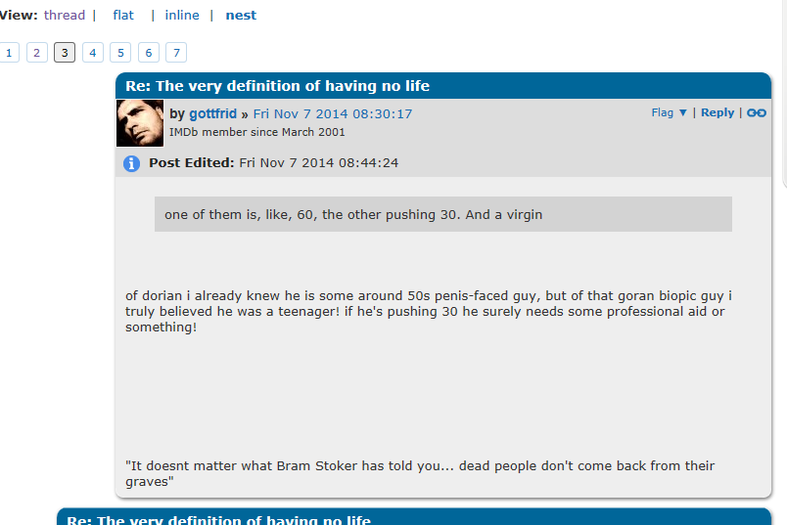Click the blue info icon beside Post Edited

(132, 163)
